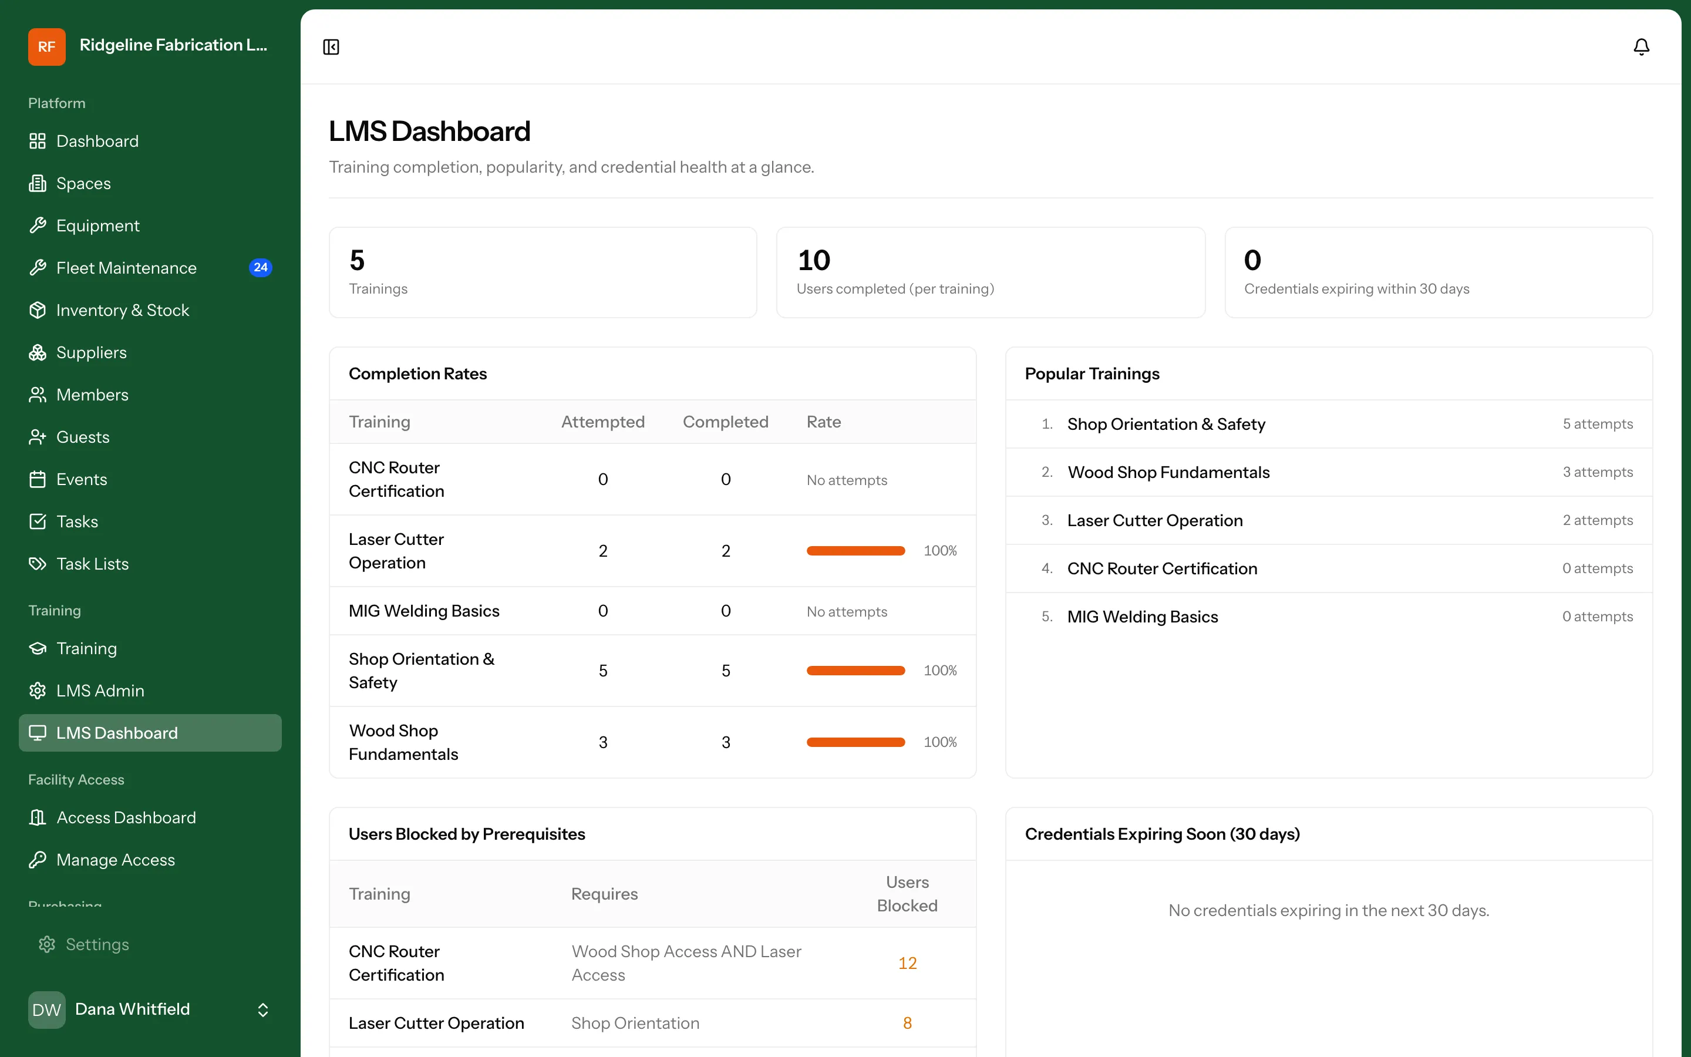
Task: Navigate to Fleet Maintenance
Action: pyautogui.click(x=150, y=268)
